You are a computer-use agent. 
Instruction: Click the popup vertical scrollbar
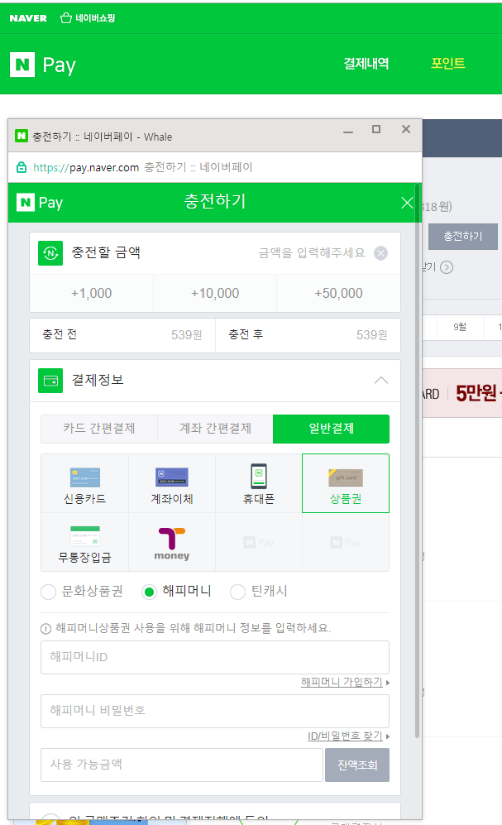coord(418,460)
